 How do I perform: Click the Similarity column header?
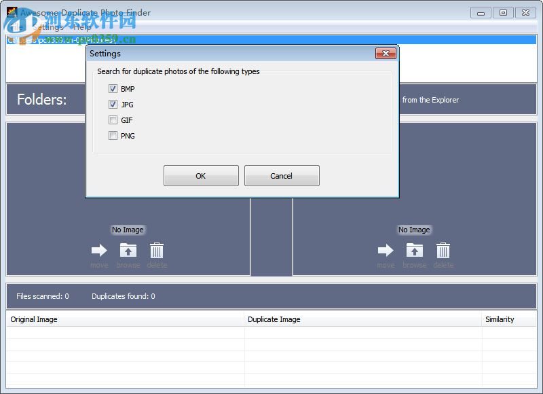pos(500,319)
